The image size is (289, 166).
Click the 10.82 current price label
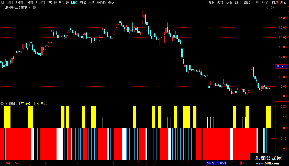click(x=281, y=66)
